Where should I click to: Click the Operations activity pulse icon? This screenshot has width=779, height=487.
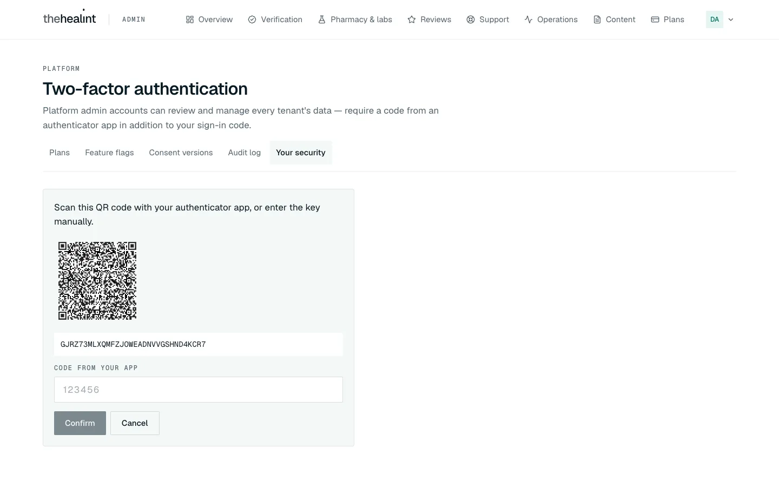pos(529,19)
